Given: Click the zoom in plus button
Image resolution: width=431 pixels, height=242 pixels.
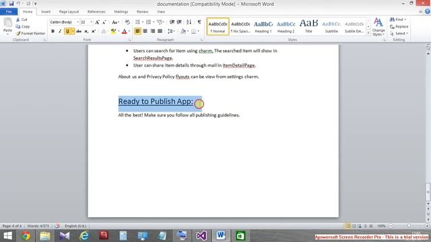Looking at the screenshot, I should [x=427, y=226].
